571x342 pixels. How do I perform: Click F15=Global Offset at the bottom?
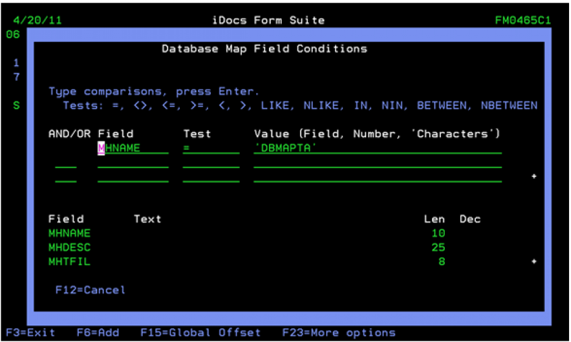(x=200, y=332)
